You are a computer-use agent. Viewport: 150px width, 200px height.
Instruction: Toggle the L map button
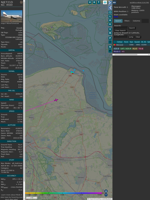pos(110,17)
